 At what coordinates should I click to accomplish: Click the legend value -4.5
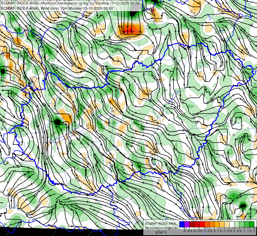pyautogui.click(x=189, y=231)
